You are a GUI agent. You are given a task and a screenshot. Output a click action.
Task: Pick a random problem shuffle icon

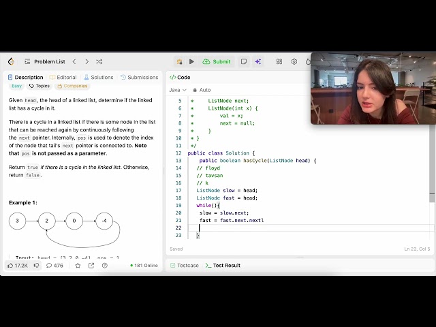tap(99, 62)
